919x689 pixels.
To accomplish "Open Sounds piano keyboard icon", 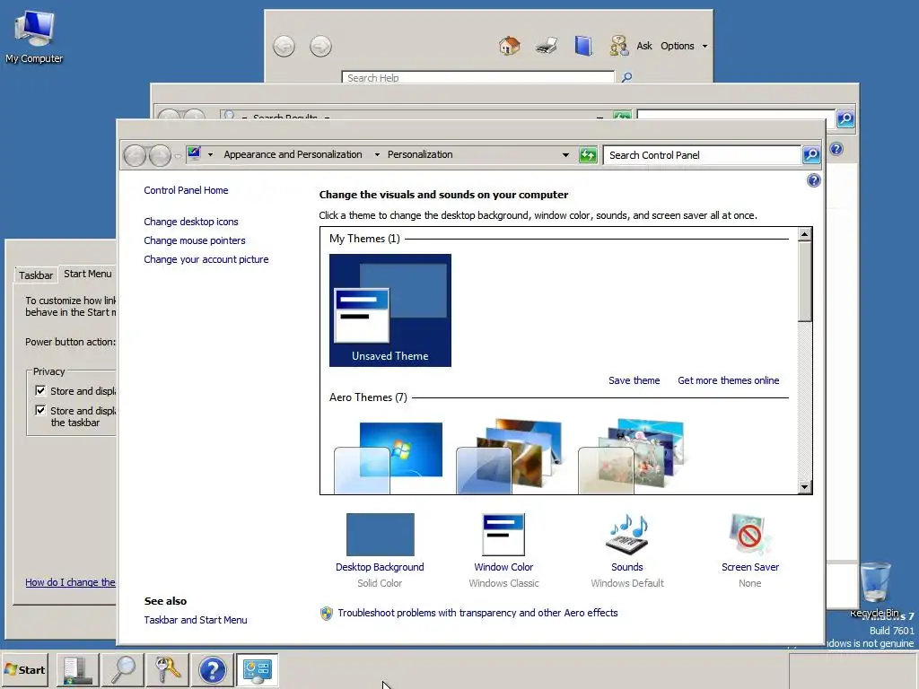I will [627, 535].
